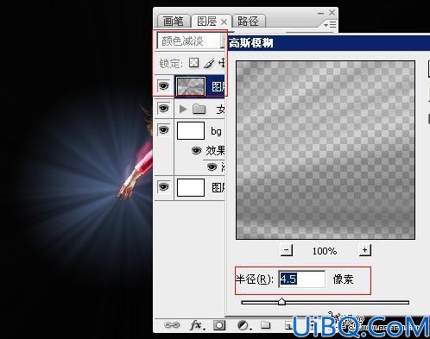Select the top layer's radial thumbnail

191,86
